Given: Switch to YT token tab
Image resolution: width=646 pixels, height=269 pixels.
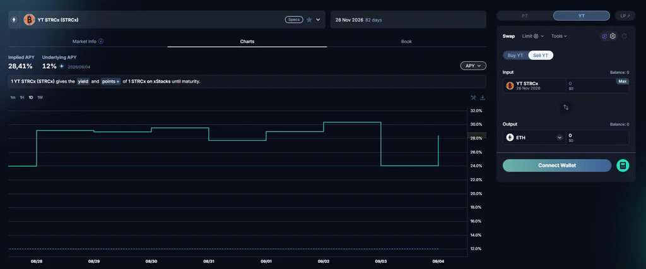Looking at the screenshot, I should pos(581,16).
